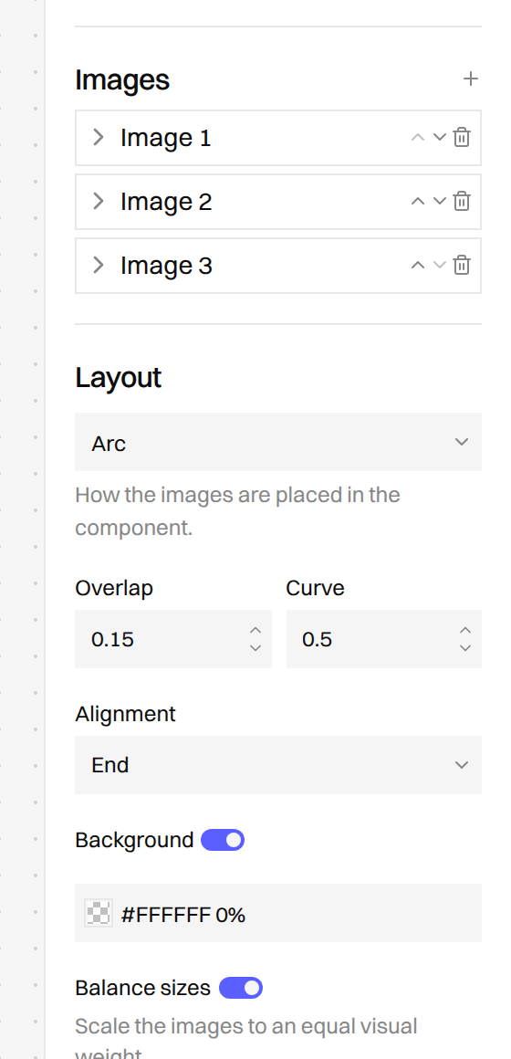Toggle the Background switch off

(x=223, y=840)
